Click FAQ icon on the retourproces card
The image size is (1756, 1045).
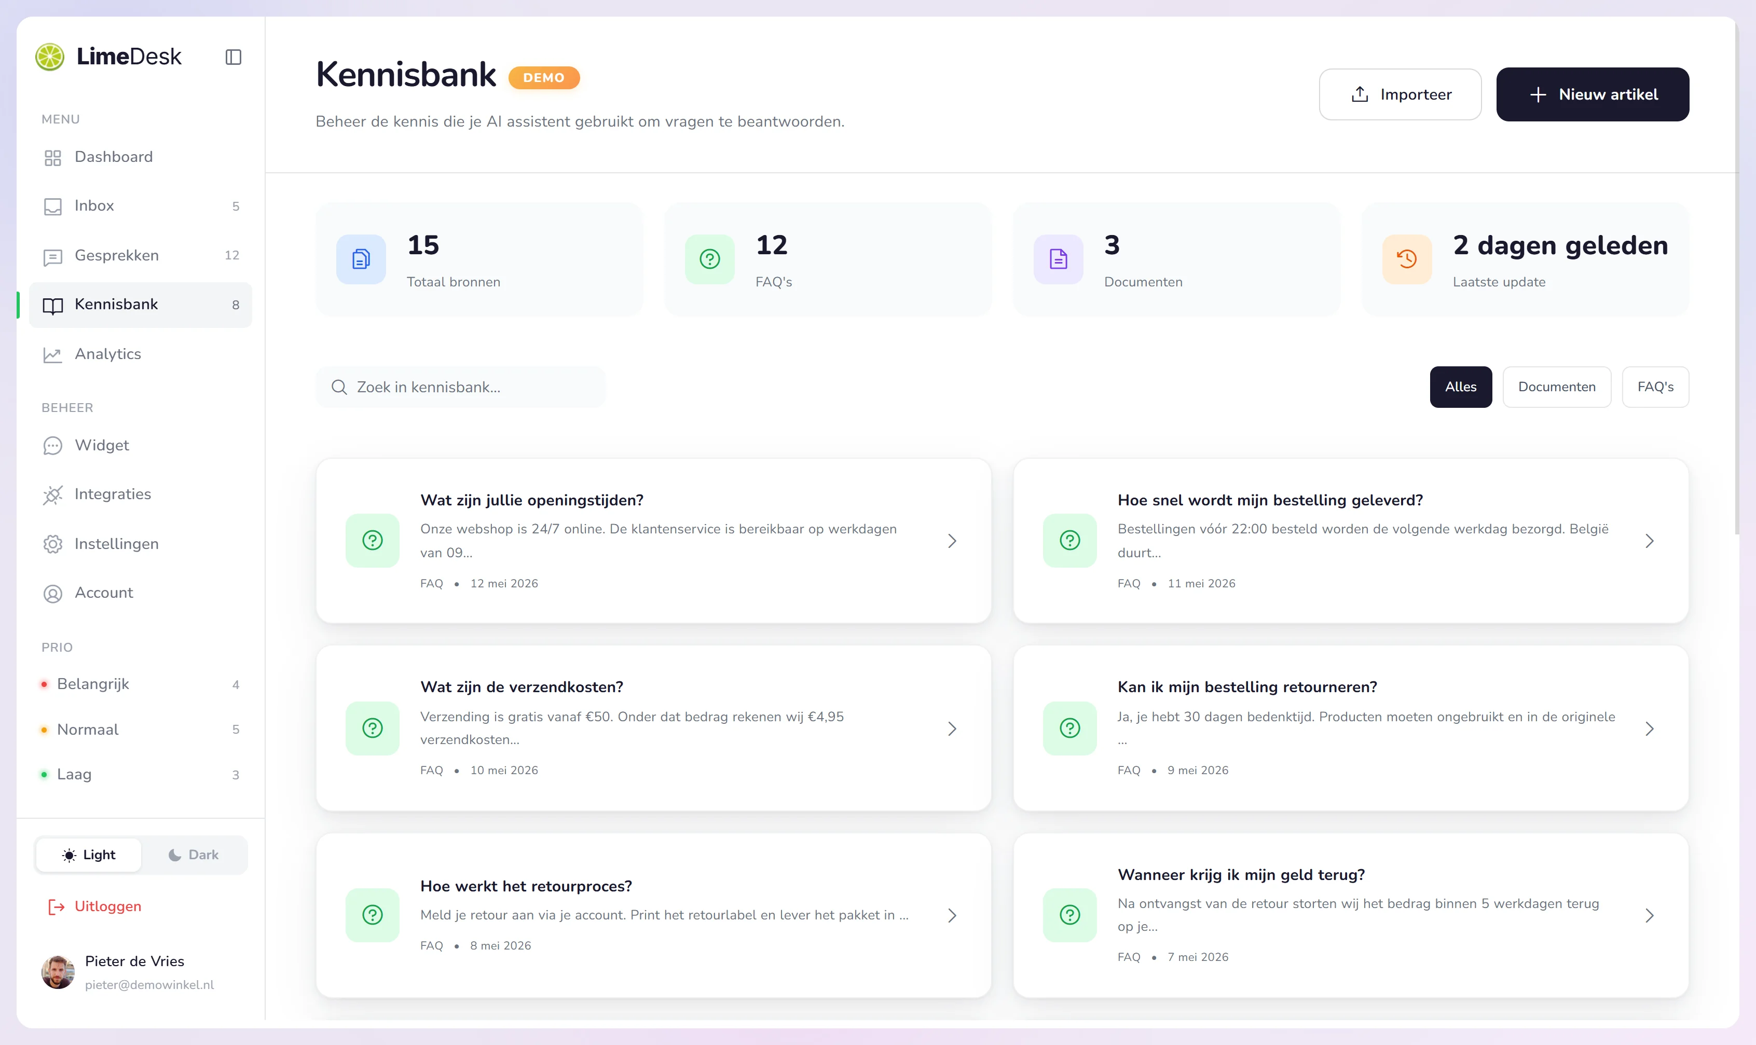click(x=373, y=915)
